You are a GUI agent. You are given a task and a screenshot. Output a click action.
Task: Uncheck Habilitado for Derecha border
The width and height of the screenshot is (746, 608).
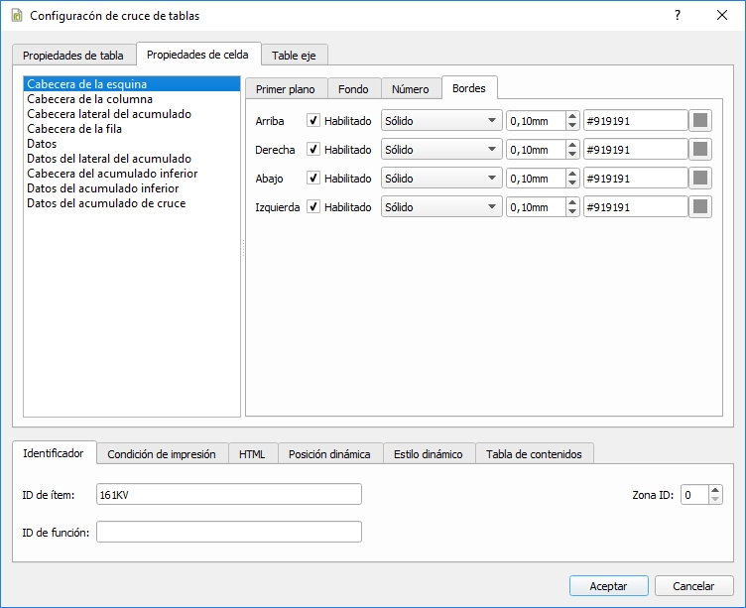pyautogui.click(x=313, y=150)
